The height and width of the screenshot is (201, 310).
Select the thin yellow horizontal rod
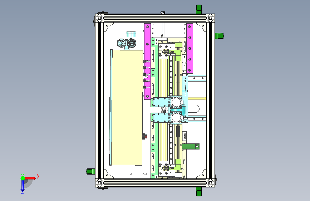tap(197, 98)
